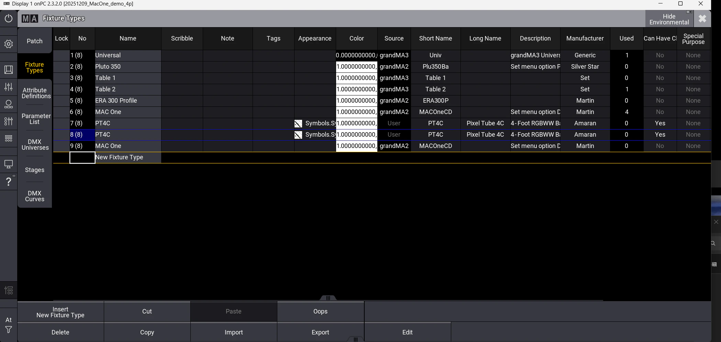
Task: Toggle the Lock cell for Table 2
Action: 62,89
